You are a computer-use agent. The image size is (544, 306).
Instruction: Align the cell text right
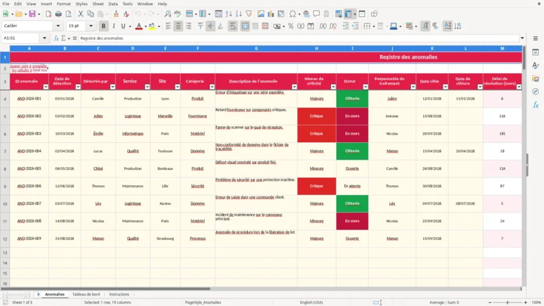189,26
